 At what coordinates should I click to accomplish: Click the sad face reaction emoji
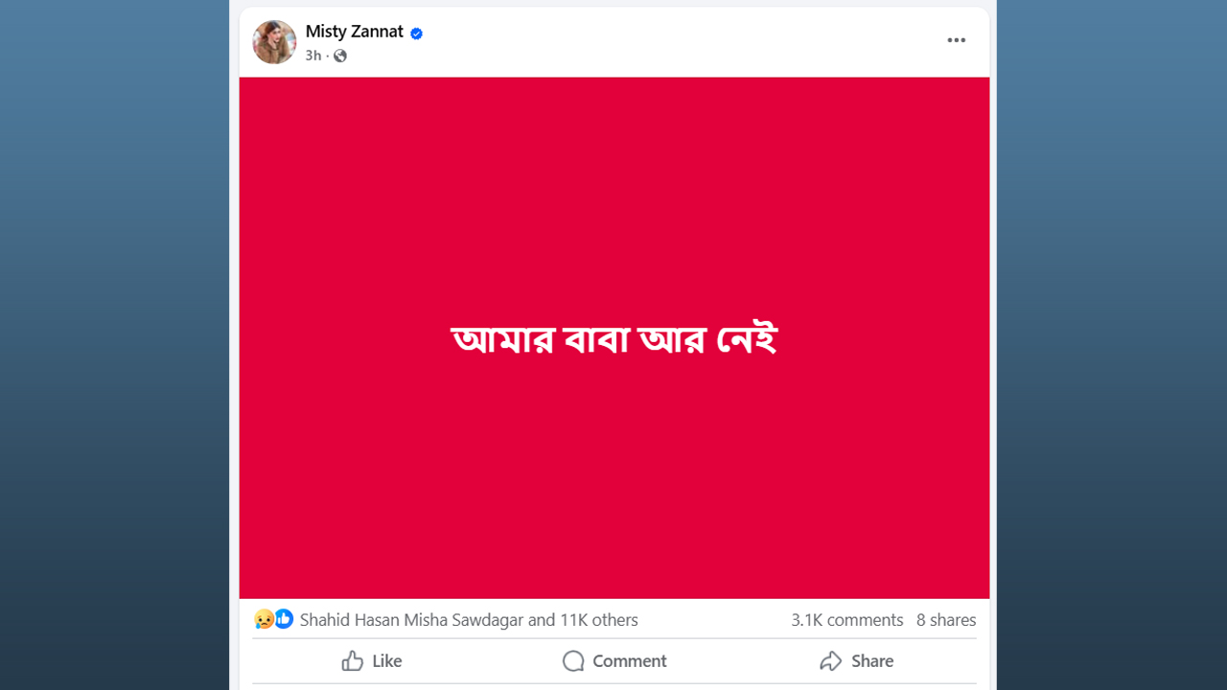[x=264, y=620]
